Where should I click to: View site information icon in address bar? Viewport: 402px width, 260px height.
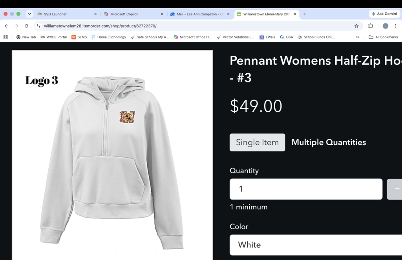(x=38, y=26)
